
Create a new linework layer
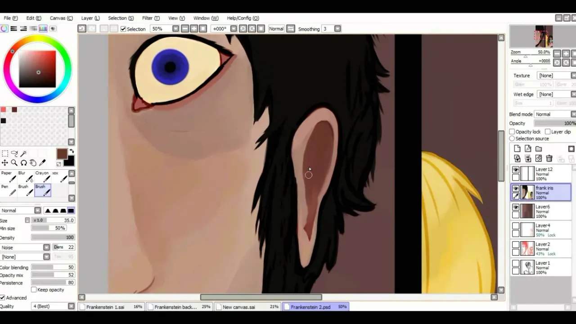coord(528,149)
